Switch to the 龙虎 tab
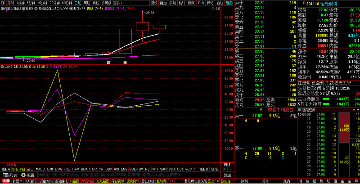This screenshot has height=184, width=360. 286,181
